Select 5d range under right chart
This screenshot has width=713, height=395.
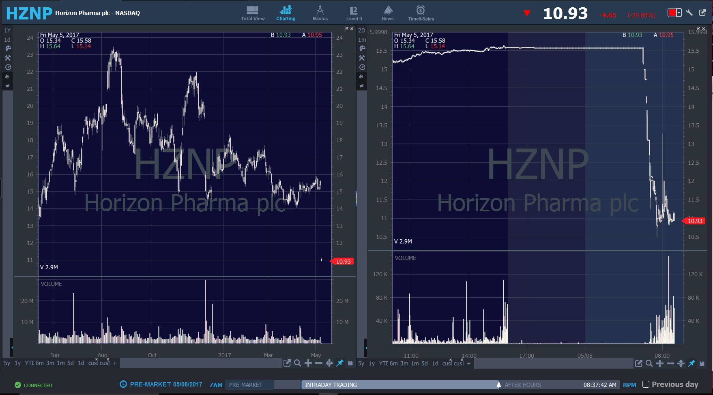pyautogui.click(x=425, y=363)
